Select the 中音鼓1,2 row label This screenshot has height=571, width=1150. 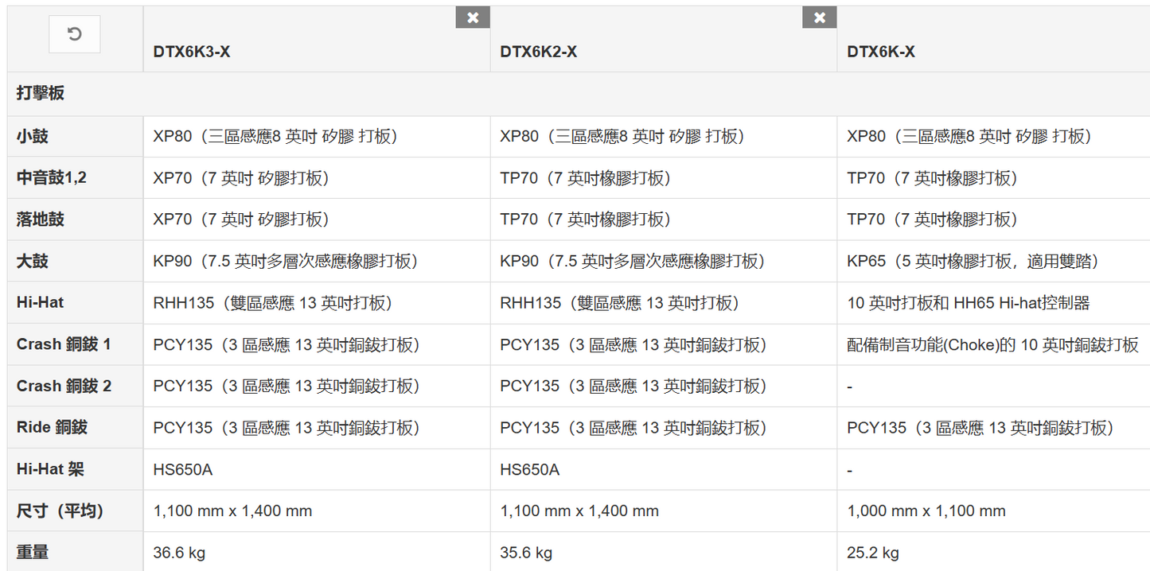52,178
